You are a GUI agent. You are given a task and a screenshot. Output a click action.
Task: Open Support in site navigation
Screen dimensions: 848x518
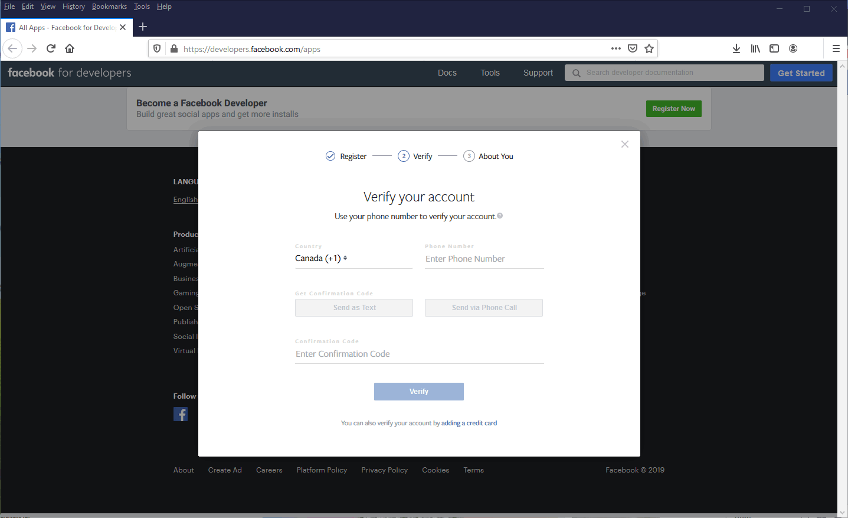point(538,73)
